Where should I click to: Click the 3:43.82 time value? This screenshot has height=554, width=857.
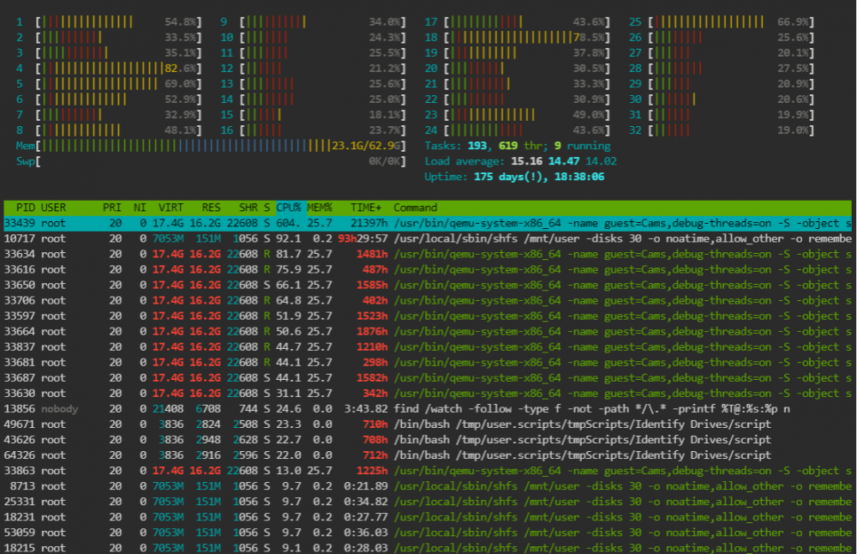pos(366,409)
